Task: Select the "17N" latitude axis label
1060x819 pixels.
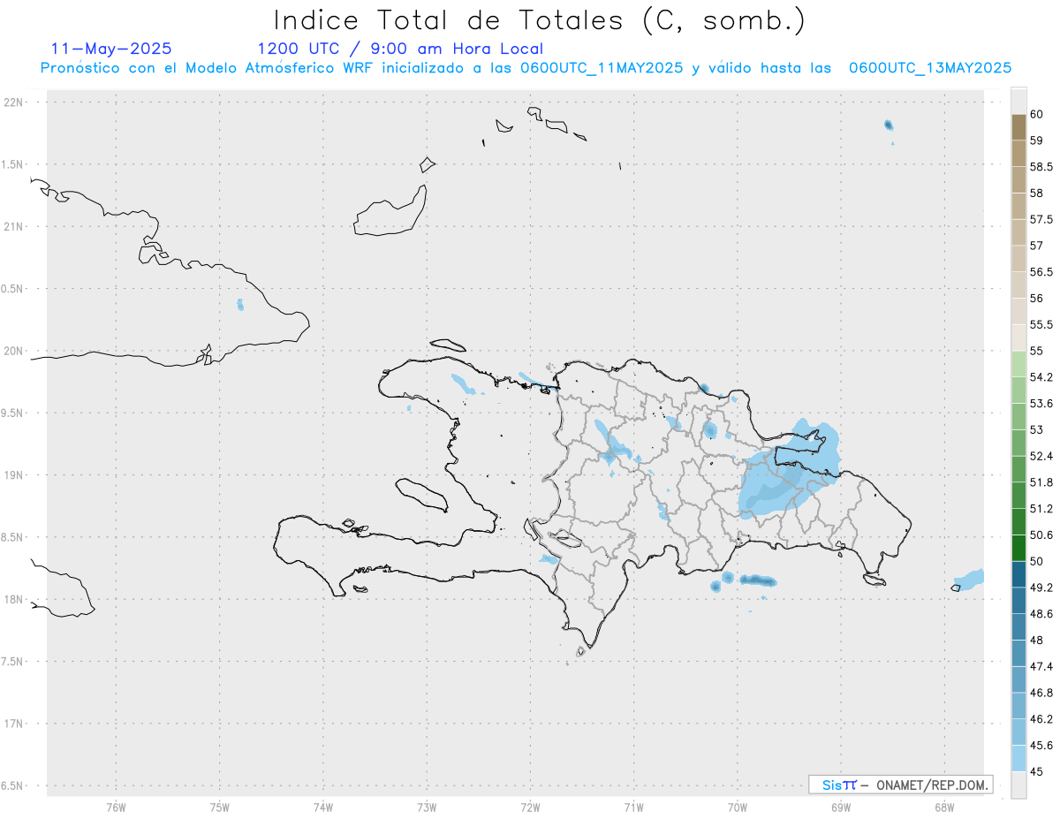Action: tap(15, 724)
